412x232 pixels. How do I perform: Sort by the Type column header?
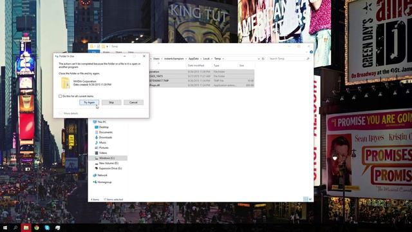click(x=216, y=66)
